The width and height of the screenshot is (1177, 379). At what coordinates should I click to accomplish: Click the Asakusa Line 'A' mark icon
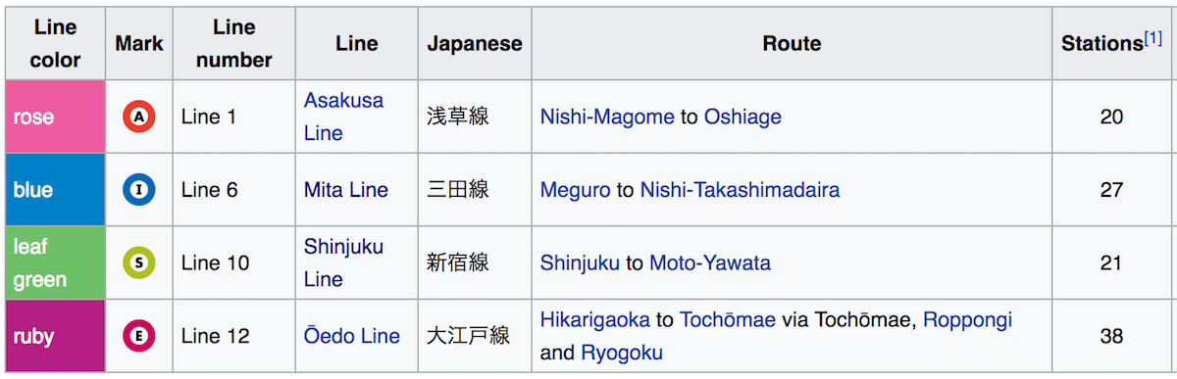(139, 118)
